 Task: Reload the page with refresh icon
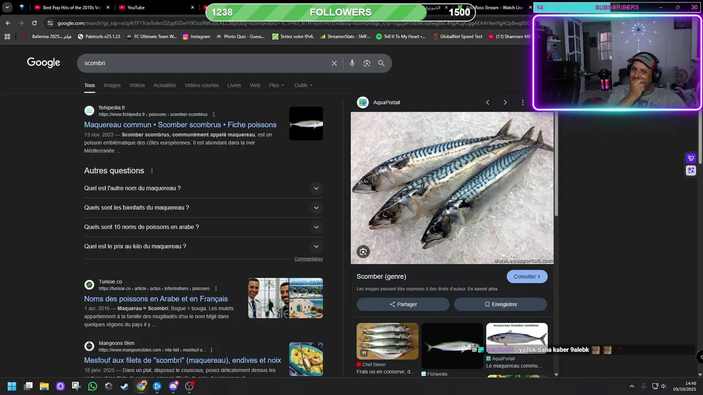34,23
